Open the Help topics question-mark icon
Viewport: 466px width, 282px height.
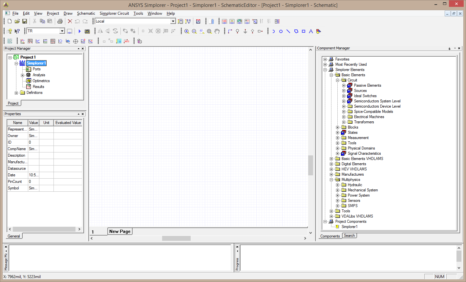click(10, 31)
